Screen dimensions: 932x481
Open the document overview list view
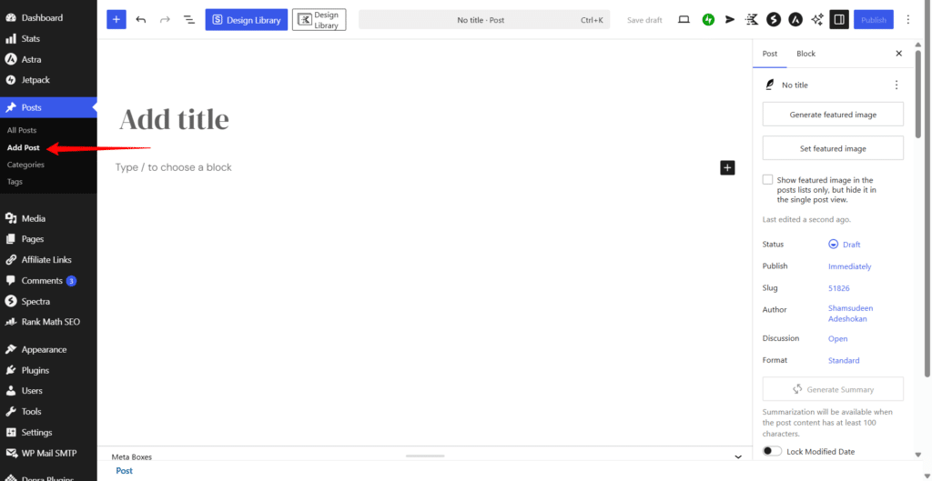[189, 20]
